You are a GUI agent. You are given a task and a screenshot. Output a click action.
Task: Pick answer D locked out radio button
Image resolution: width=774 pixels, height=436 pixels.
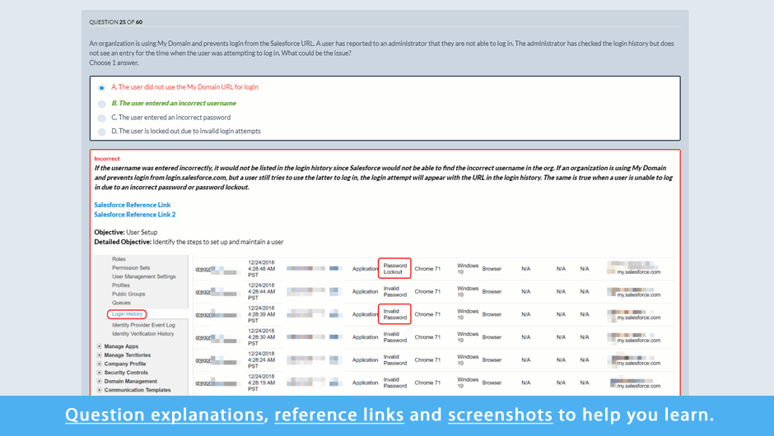coord(102,132)
